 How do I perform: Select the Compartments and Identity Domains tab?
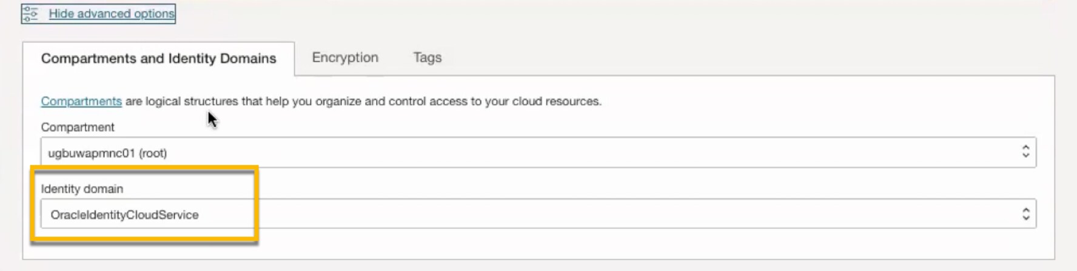[158, 59]
